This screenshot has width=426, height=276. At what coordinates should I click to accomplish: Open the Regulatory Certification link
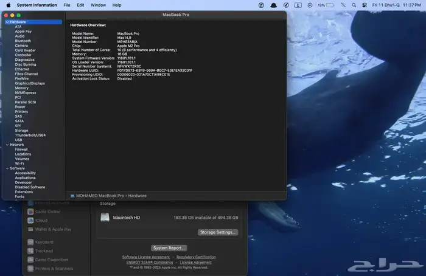point(196,257)
